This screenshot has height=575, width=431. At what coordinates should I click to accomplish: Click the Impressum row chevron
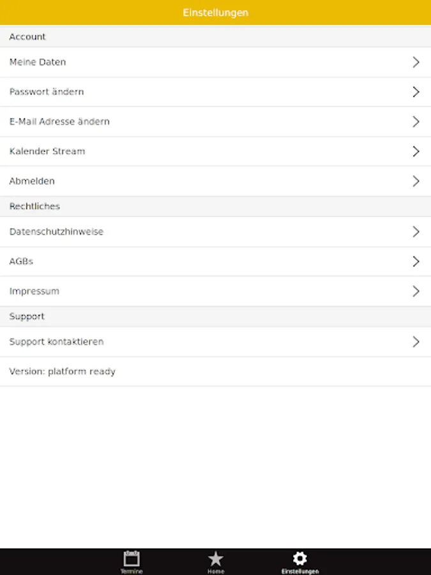416,291
